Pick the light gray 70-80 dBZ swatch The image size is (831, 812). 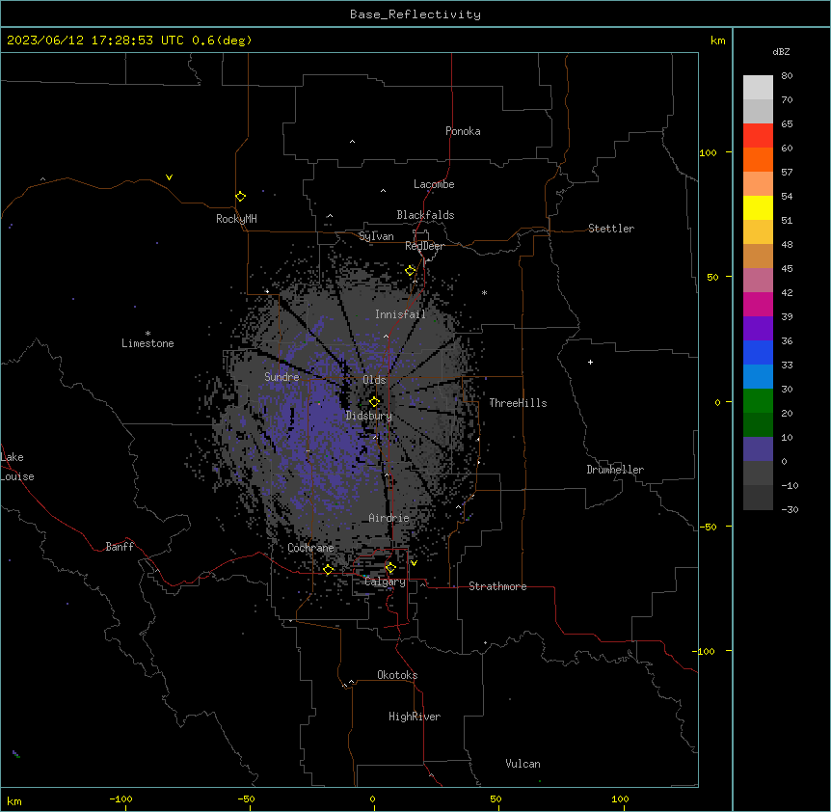point(758,88)
